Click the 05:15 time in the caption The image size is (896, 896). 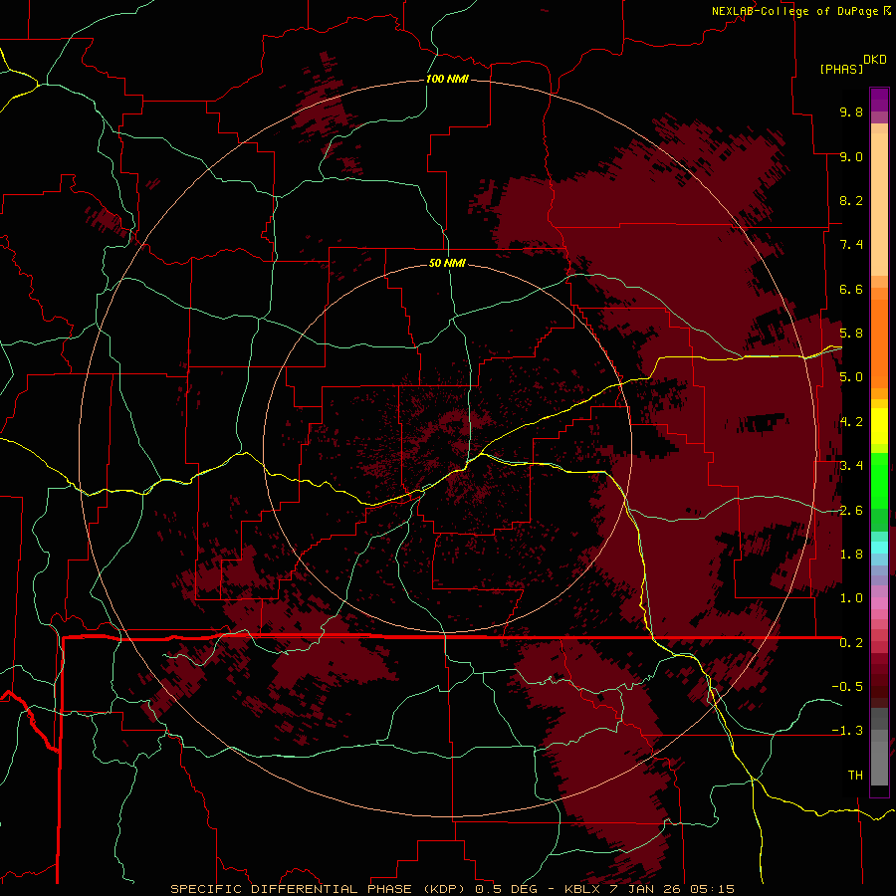tap(712, 889)
